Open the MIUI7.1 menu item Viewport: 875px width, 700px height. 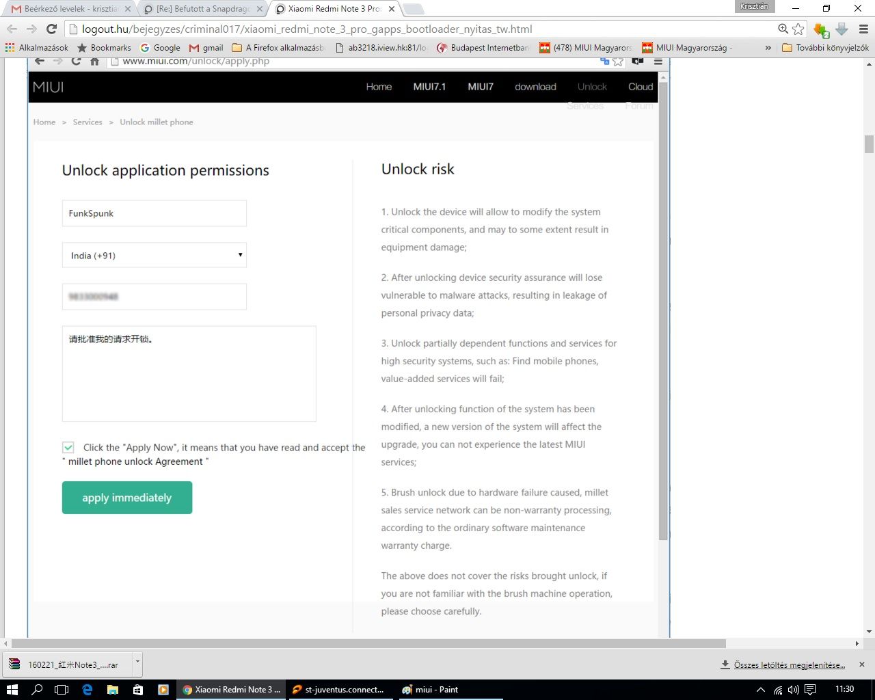click(x=429, y=87)
